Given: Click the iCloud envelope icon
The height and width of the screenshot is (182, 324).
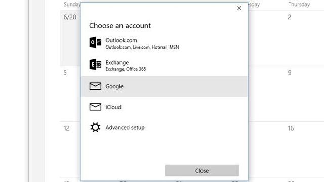Looking at the screenshot, I should 95,107.
